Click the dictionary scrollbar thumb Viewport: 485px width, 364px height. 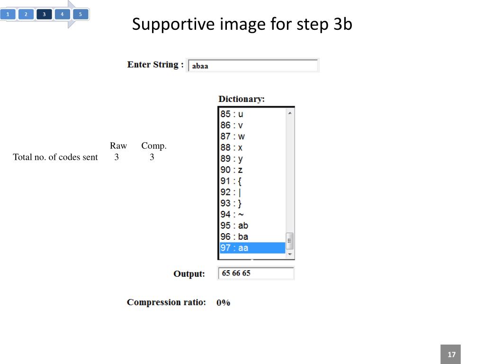pos(290,241)
